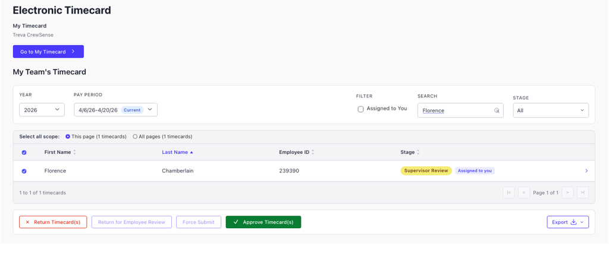Approve the selected timecard(s)
The height and width of the screenshot is (268, 609).
tap(263, 222)
